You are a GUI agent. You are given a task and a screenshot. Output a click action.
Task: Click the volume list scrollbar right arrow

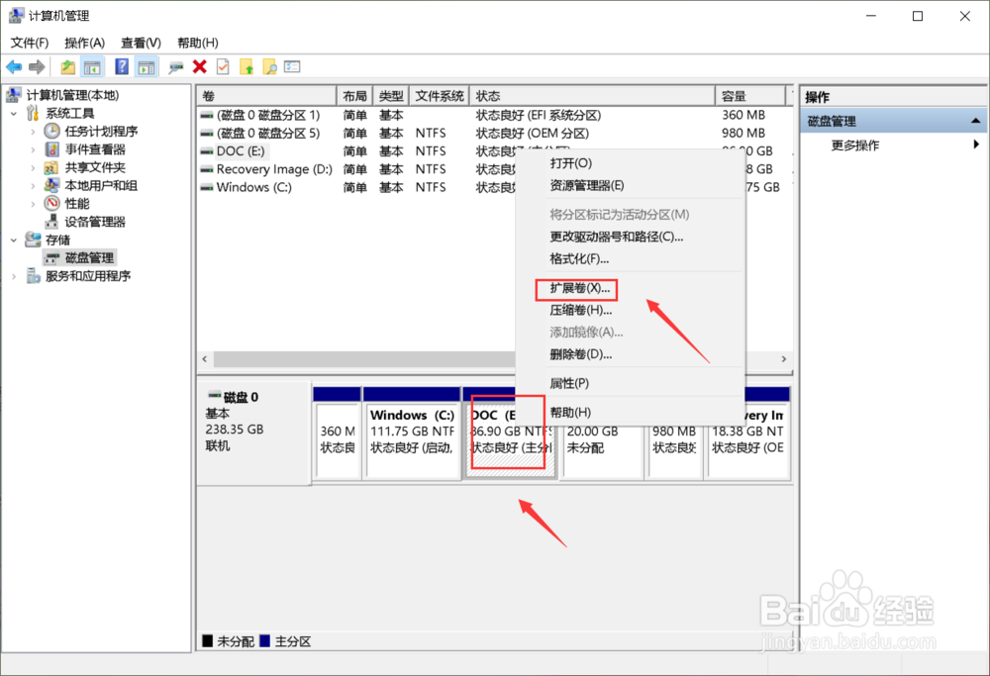tap(783, 358)
